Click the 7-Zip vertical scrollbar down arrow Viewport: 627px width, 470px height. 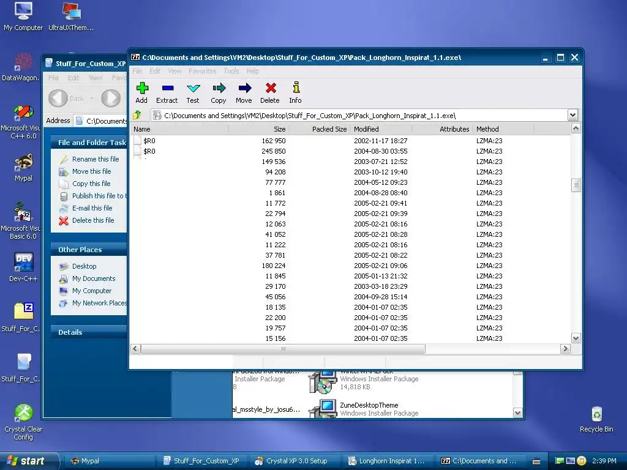[x=576, y=338]
